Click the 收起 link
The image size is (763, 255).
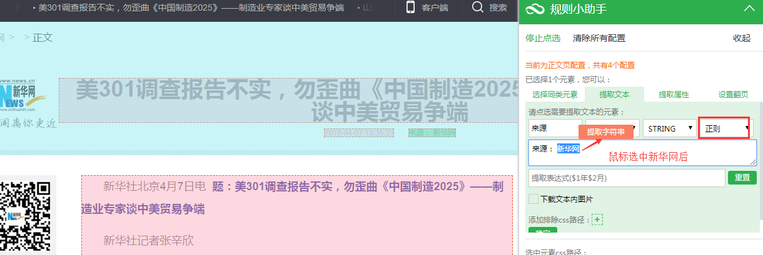tap(742, 38)
